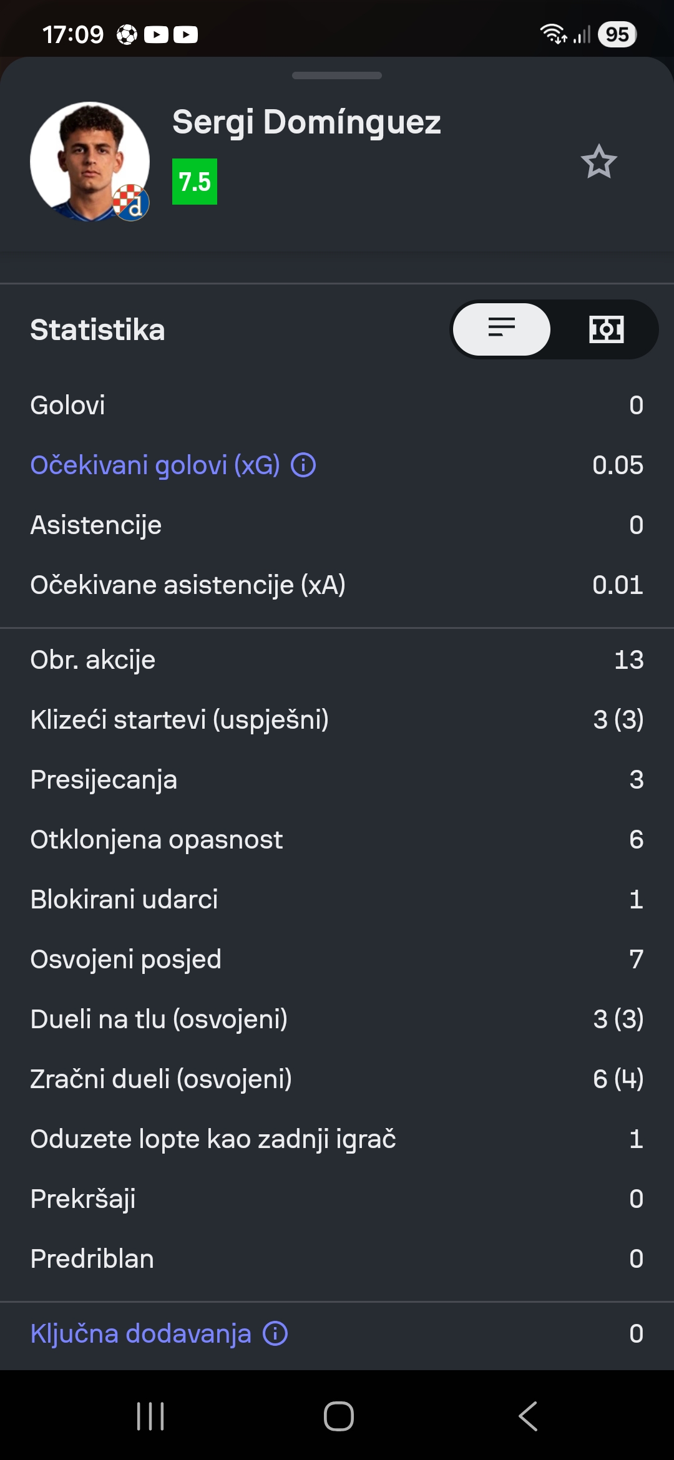Tap the Sergi Domínguez name heading
Viewport: 674px width, 1460px height.
tap(306, 122)
